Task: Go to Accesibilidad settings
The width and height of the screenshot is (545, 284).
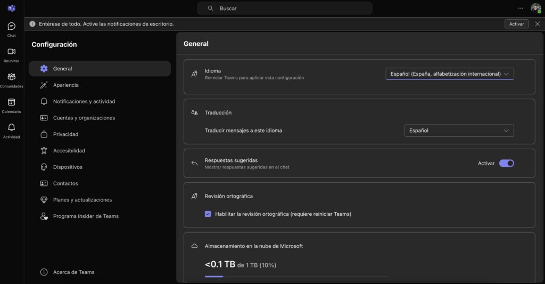Action: [100, 150]
